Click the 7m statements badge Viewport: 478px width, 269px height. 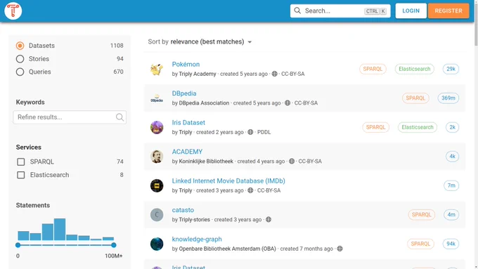451,185
